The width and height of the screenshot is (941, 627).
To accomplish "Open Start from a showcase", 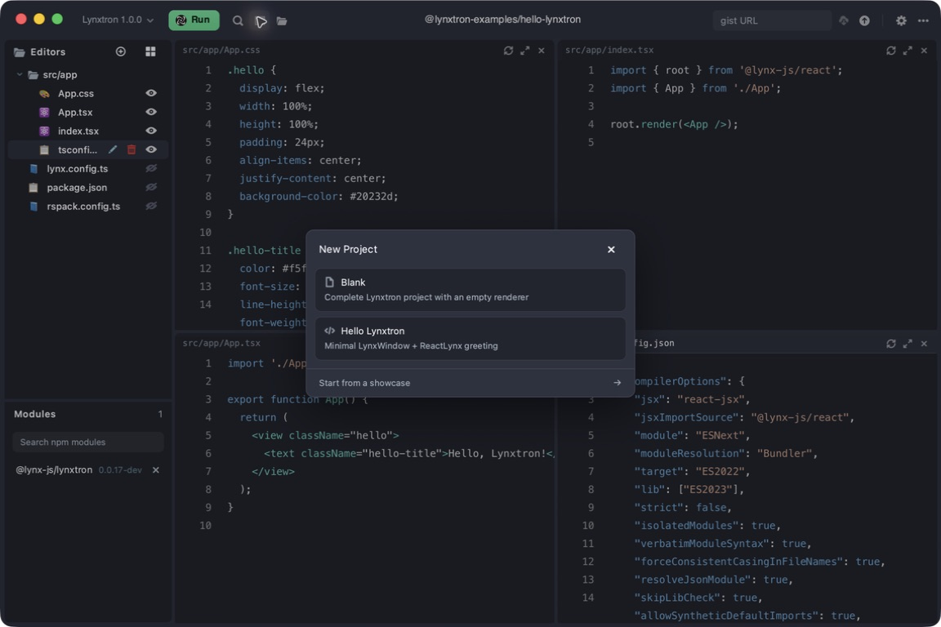I will [470, 383].
